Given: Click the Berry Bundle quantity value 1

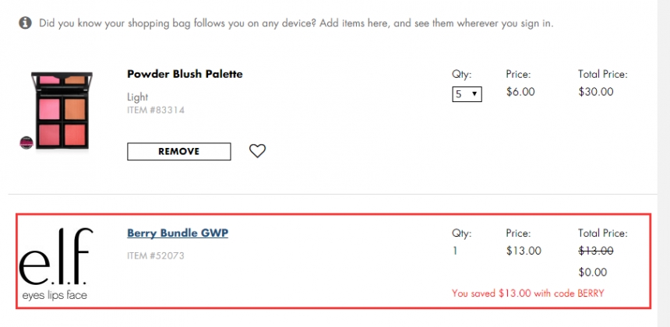Looking at the screenshot, I should [x=456, y=251].
